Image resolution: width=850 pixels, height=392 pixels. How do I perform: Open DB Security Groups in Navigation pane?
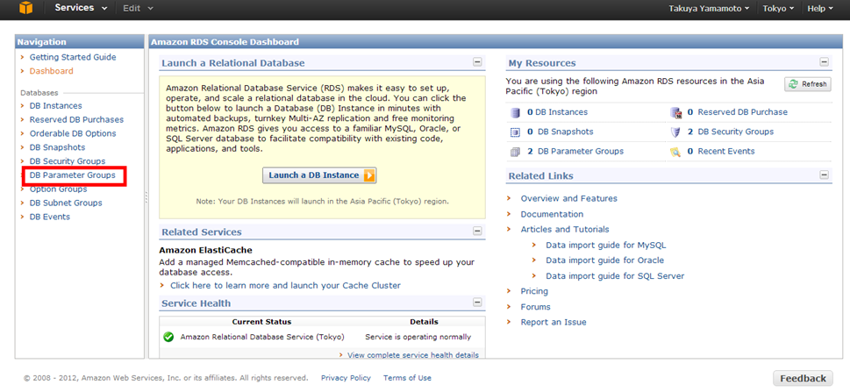click(68, 161)
